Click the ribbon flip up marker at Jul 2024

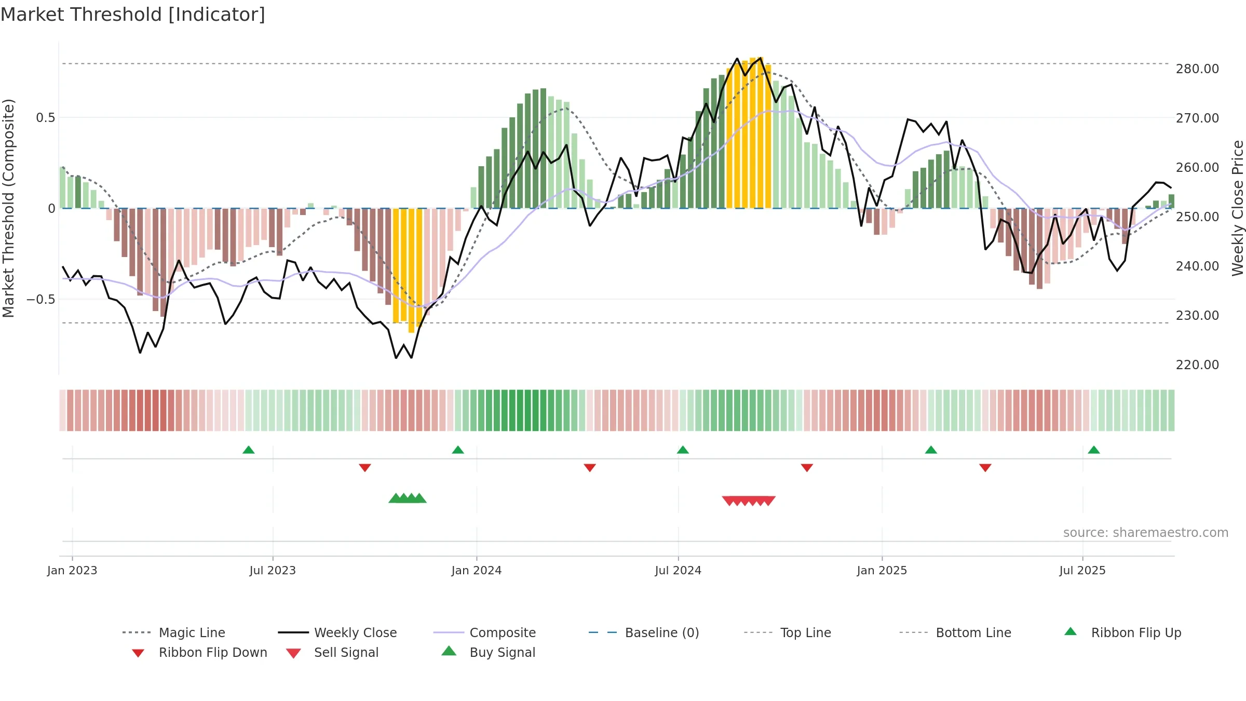pos(683,450)
